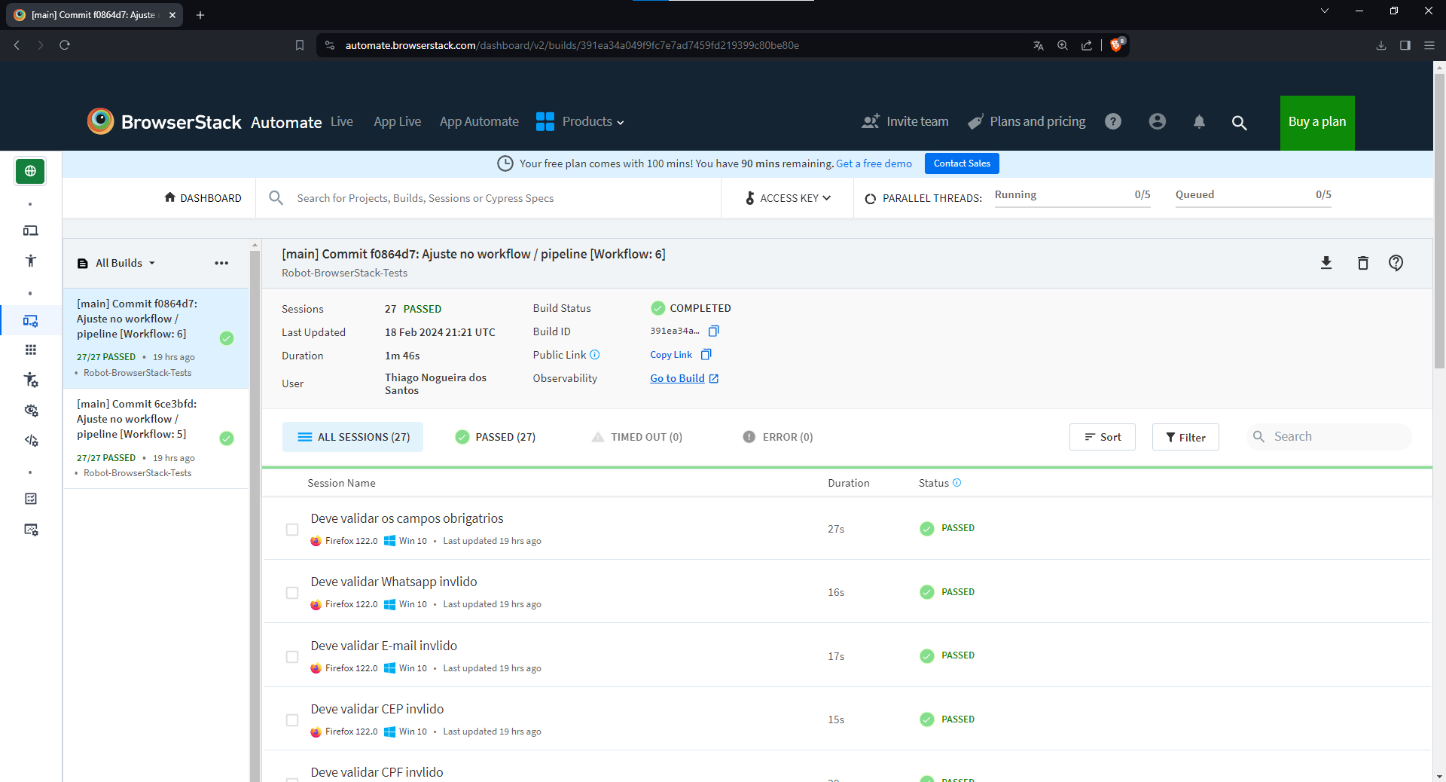The image size is (1446, 782).
Task: Open the user account profile icon
Action: pyautogui.click(x=1158, y=121)
